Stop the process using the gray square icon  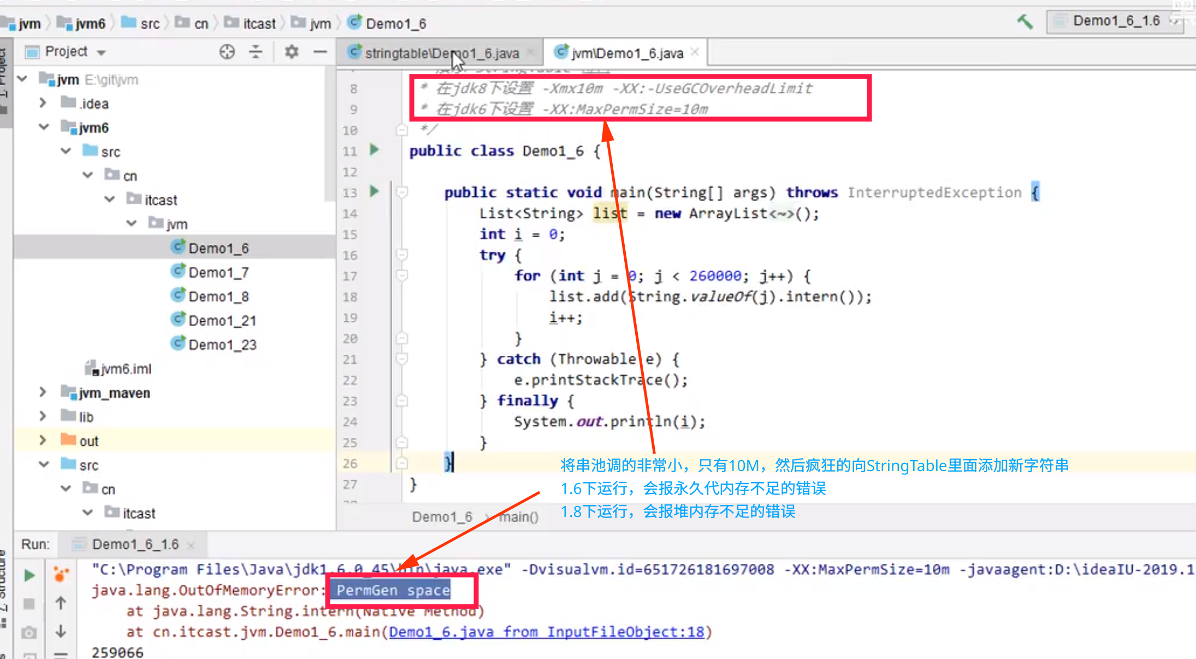28,603
